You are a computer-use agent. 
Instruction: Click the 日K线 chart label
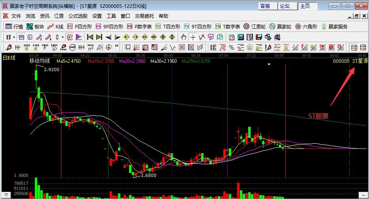coord(9,58)
